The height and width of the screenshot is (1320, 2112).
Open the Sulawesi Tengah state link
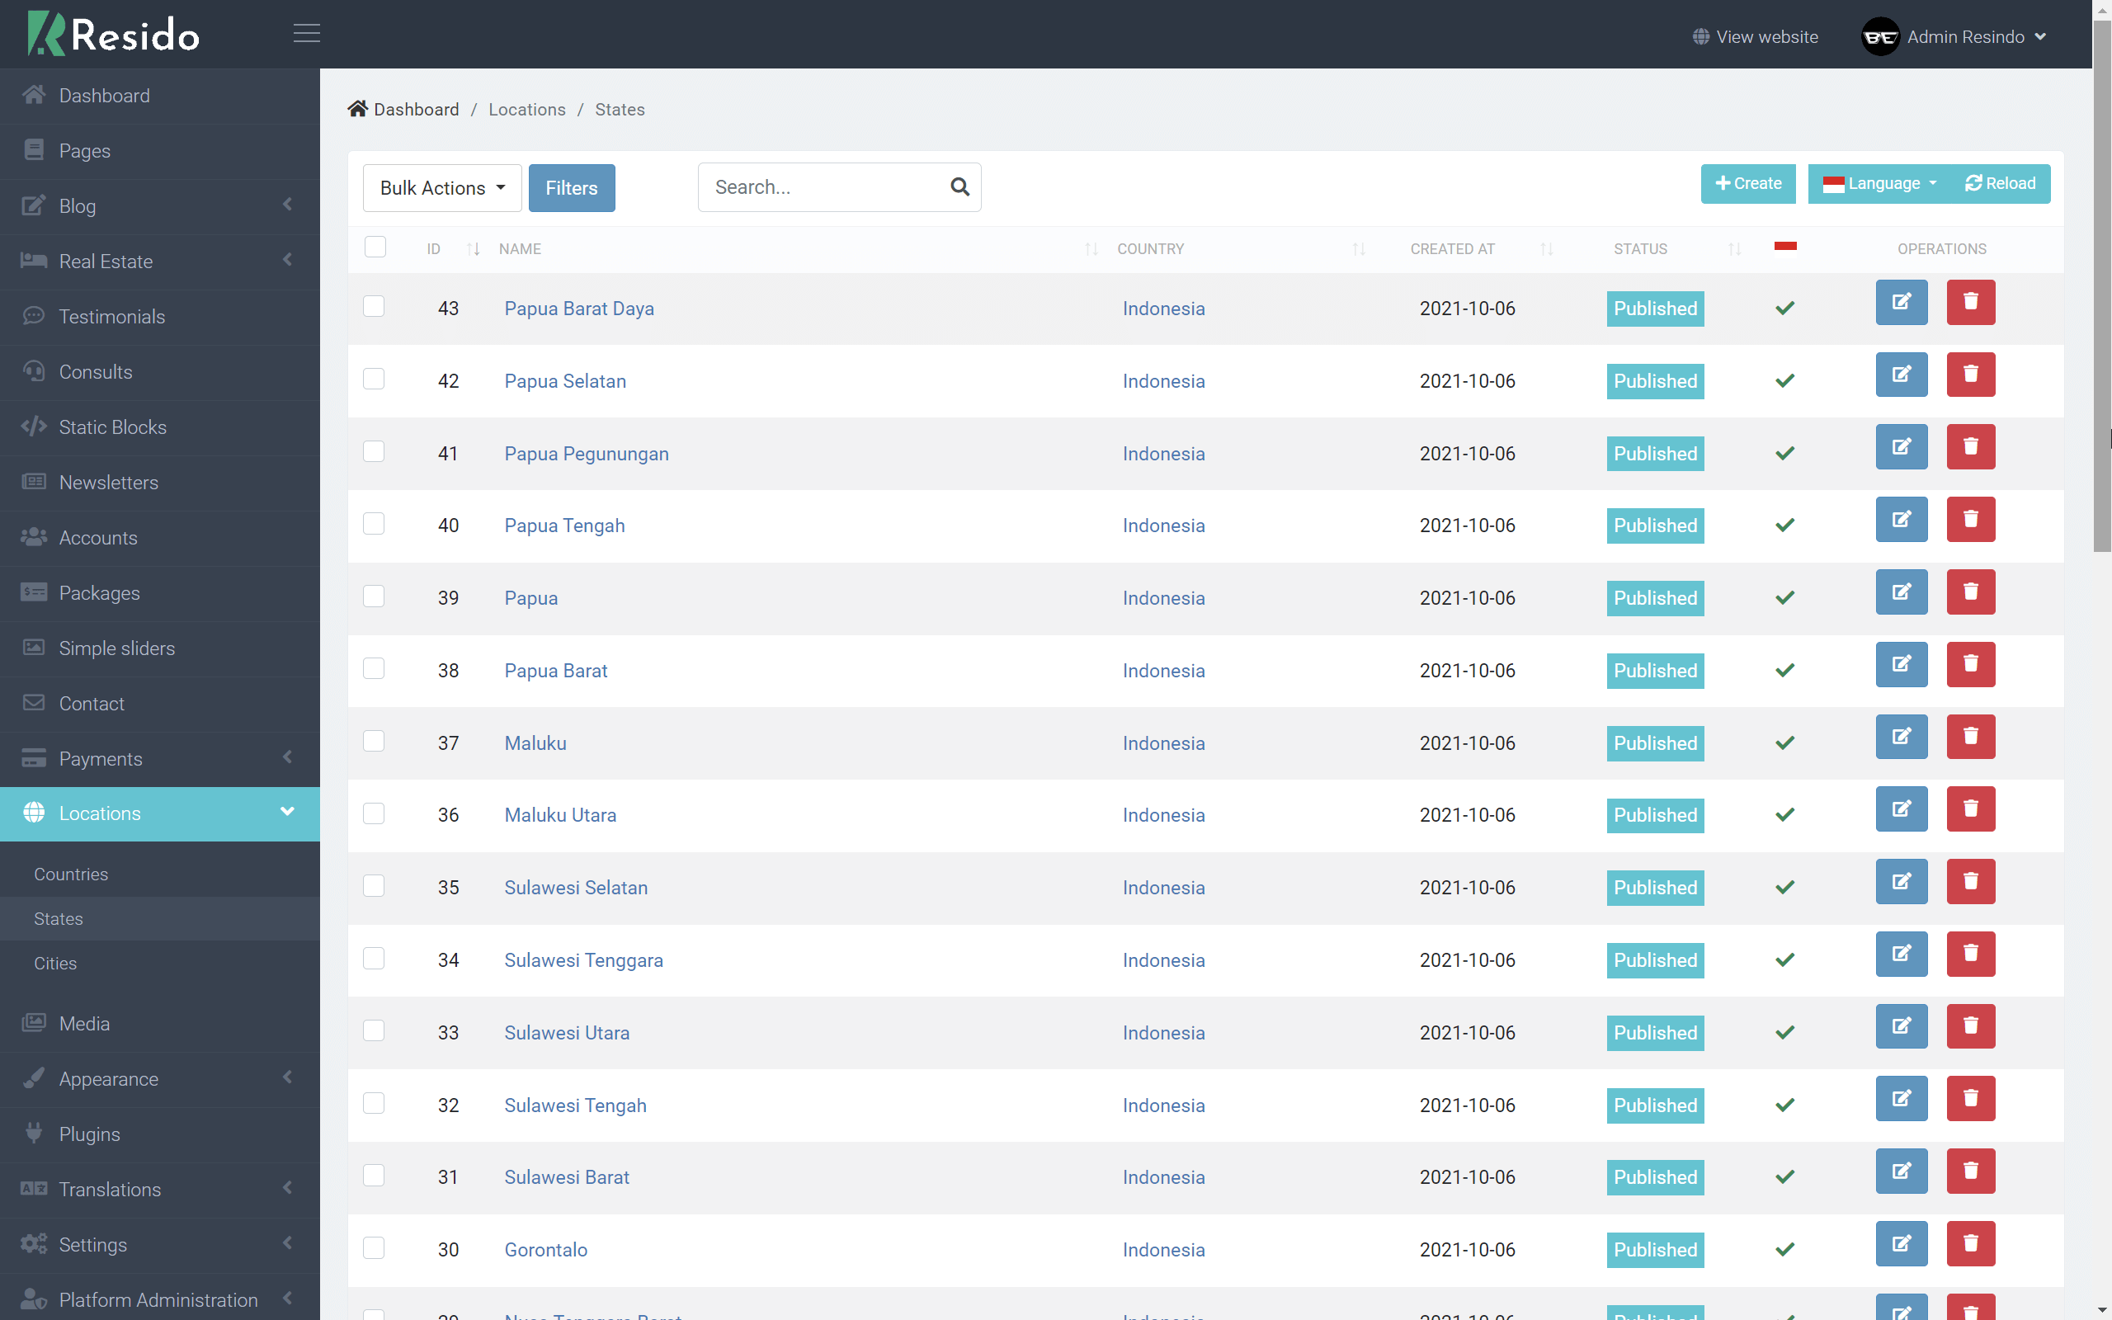[x=575, y=1105]
